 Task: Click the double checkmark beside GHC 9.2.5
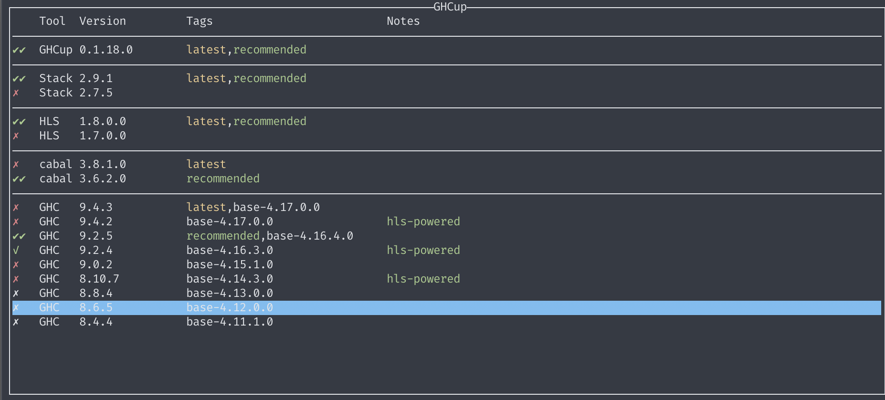[x=19, y=236]
